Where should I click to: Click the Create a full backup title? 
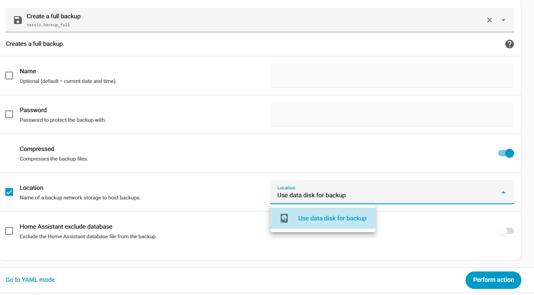pos(54,16)
